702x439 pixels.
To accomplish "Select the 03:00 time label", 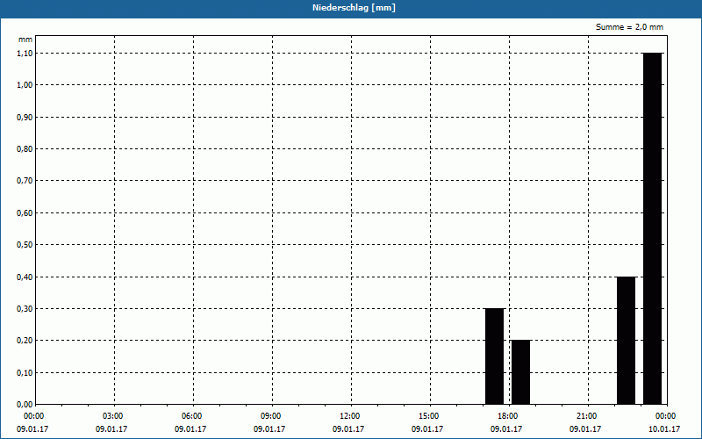I will coord(115,416).
